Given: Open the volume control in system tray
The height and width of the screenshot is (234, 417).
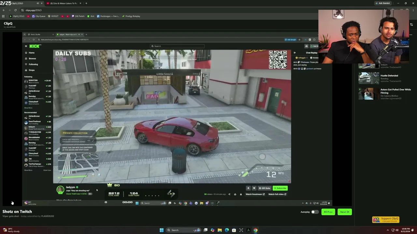Looking at the screenshot, I should (397, 230).
